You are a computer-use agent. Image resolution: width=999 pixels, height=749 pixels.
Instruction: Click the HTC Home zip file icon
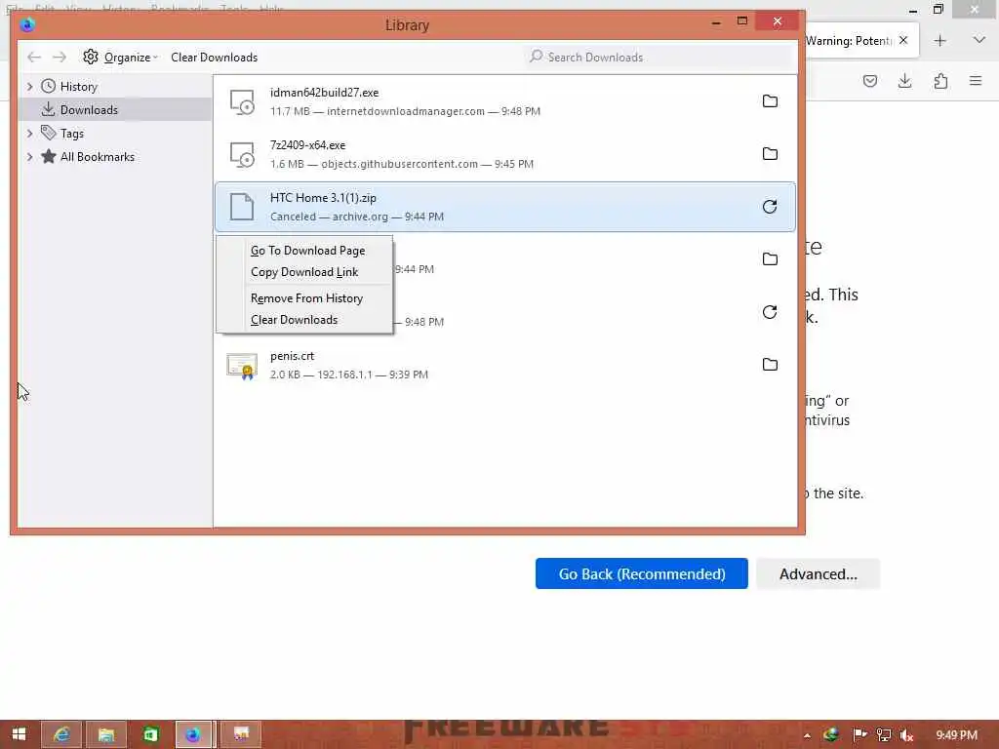point(242,207)
